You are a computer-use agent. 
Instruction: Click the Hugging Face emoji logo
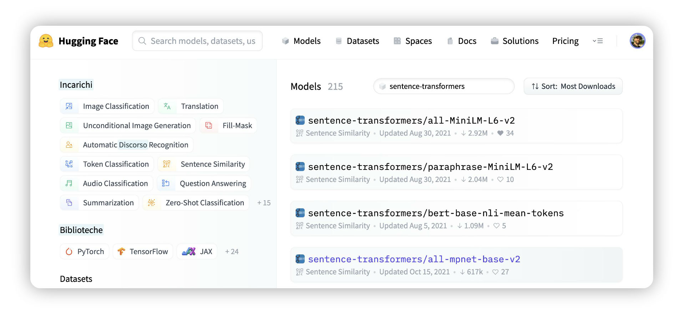46,41
